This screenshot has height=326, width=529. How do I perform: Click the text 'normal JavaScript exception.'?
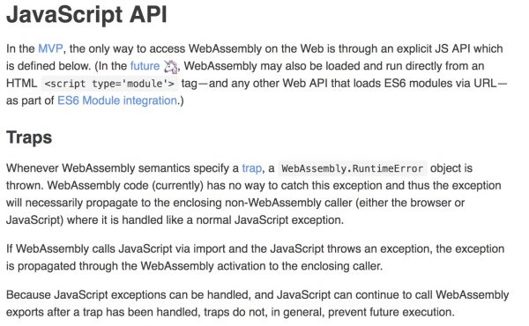[270, 220]
